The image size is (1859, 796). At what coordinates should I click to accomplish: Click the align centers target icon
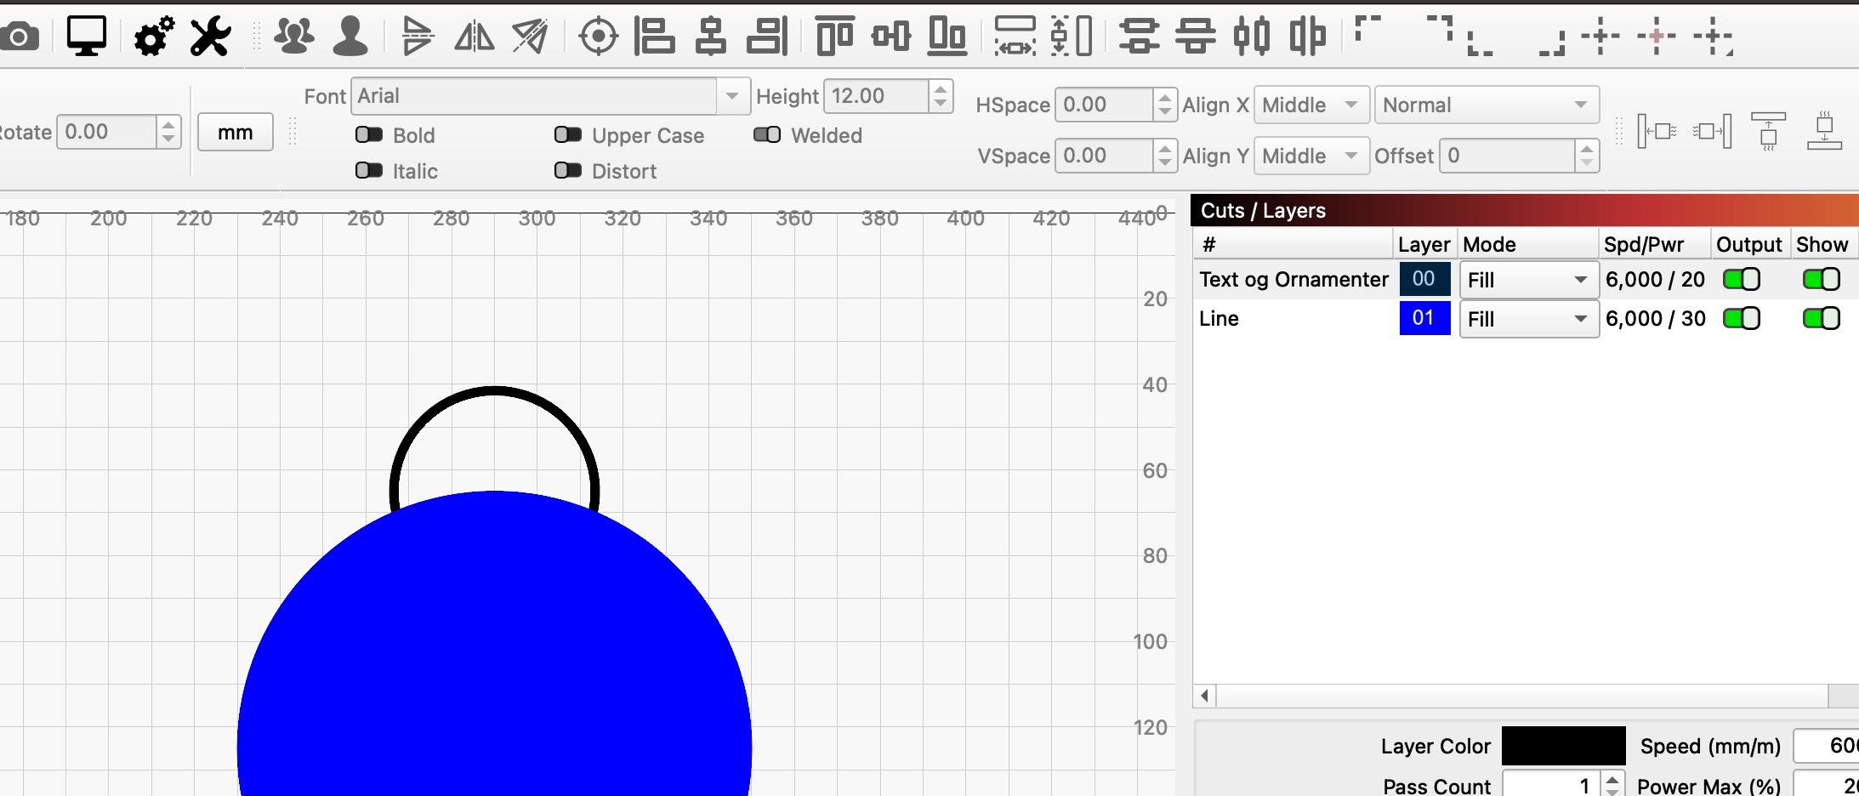[x=598, y=37]
